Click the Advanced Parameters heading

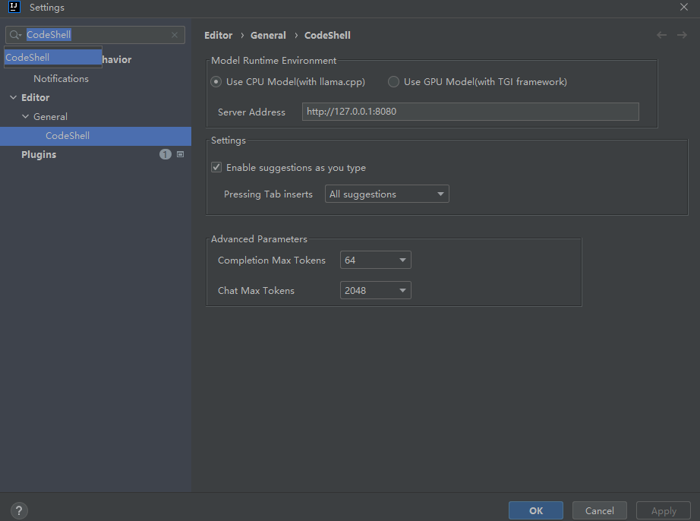259,238
